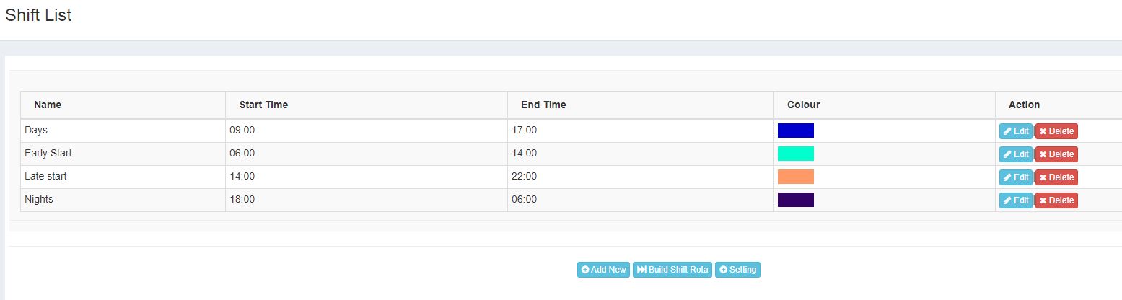Edit the Early Start shift
The image size is (1122, 300).
[1015, 154]
